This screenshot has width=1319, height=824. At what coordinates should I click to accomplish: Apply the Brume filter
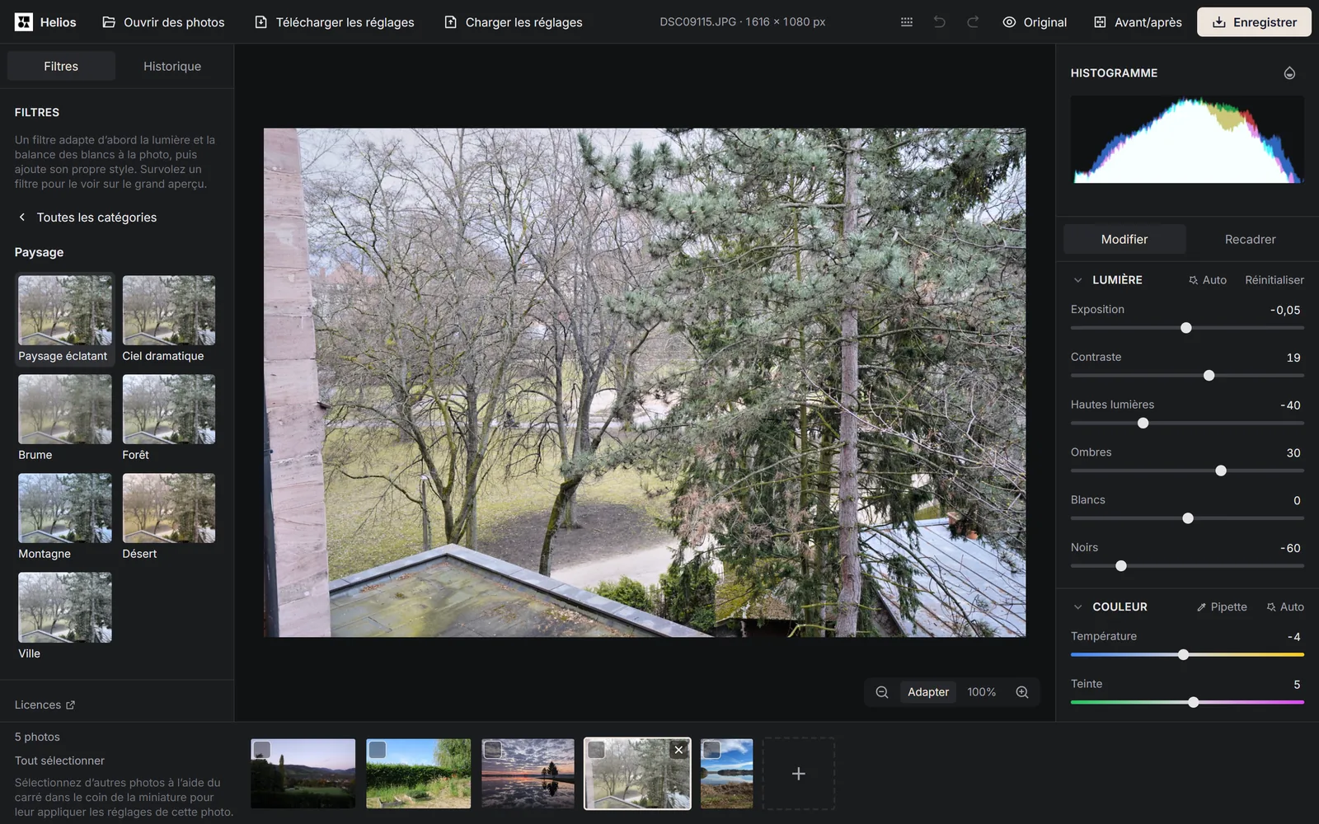pos(65,419)
